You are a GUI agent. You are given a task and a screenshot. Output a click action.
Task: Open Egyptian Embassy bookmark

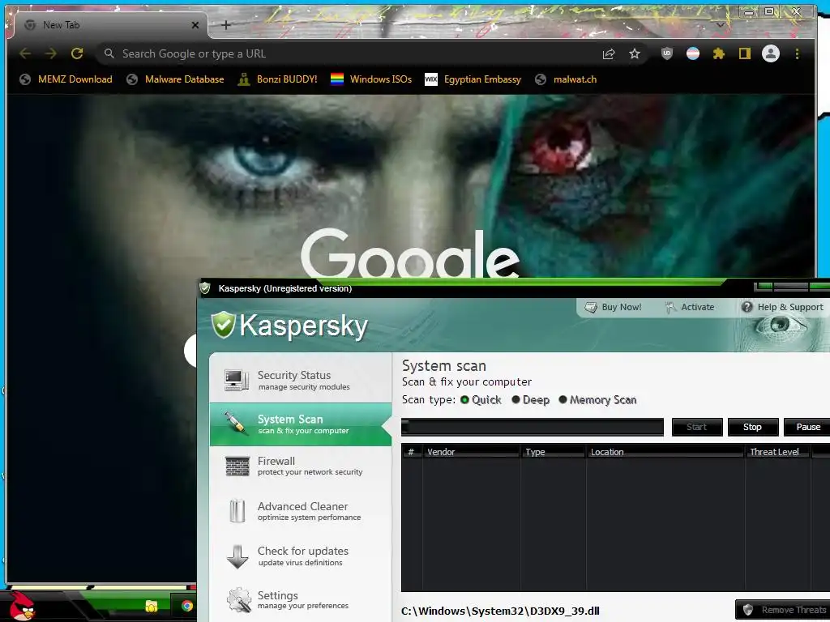473,79
